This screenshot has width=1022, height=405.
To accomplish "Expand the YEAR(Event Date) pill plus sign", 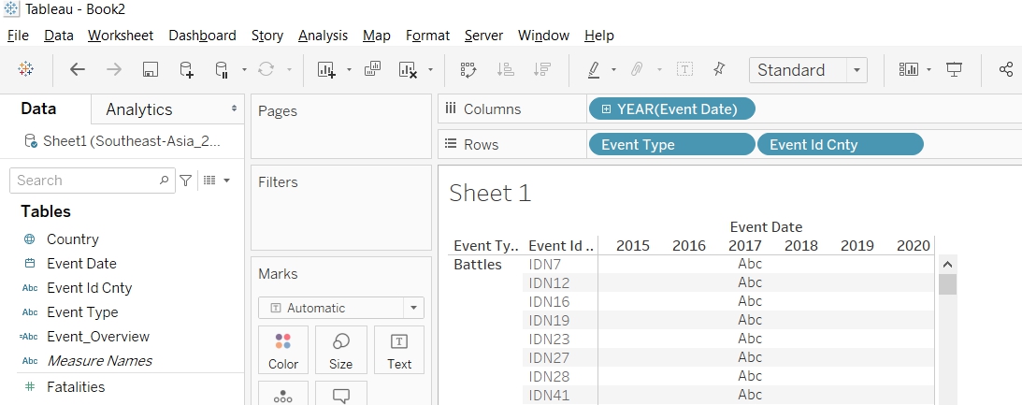I will 606,109.
